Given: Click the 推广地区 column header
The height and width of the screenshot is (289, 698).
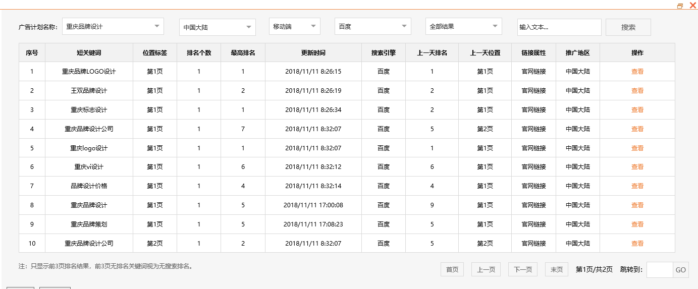Looking at the screenshot, I should coord(578,52).
